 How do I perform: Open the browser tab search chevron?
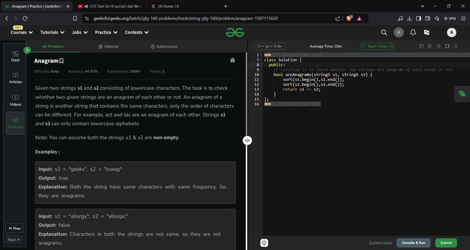point(422,6)
